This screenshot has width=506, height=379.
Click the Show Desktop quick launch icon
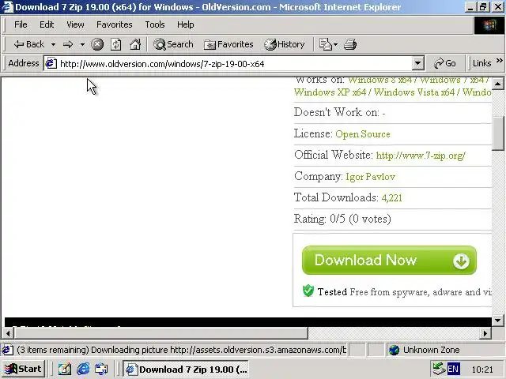(65, 369)
